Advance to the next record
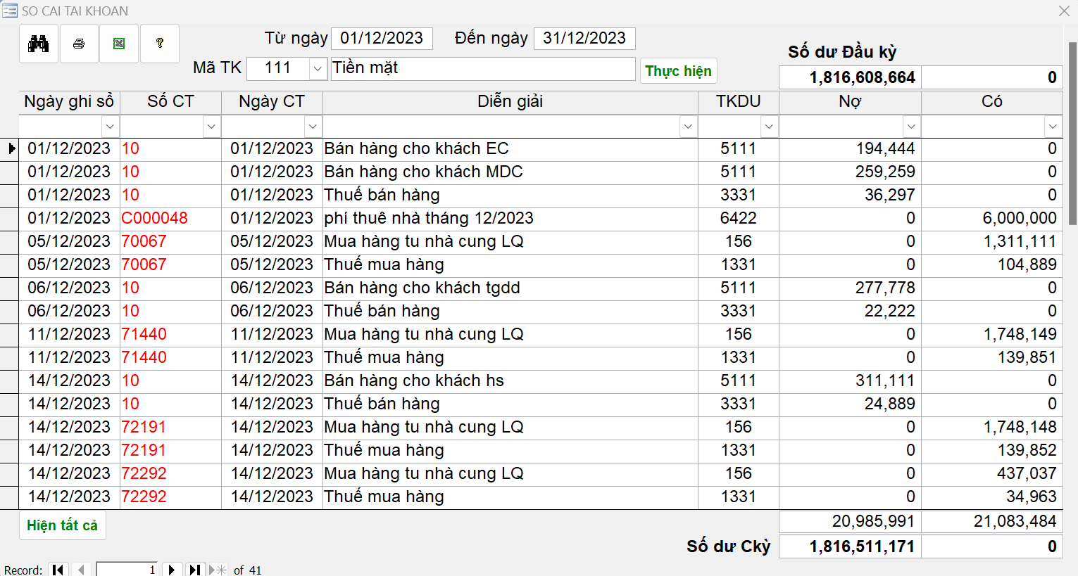Screen dimensions: 1078x576 pos(172,570)
